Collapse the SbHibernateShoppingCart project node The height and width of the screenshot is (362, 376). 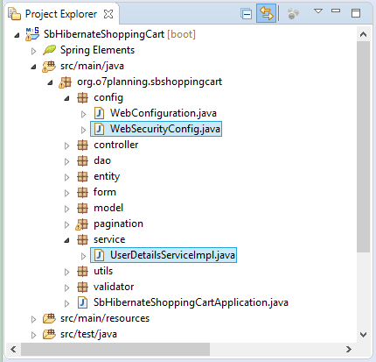(17, 35)
